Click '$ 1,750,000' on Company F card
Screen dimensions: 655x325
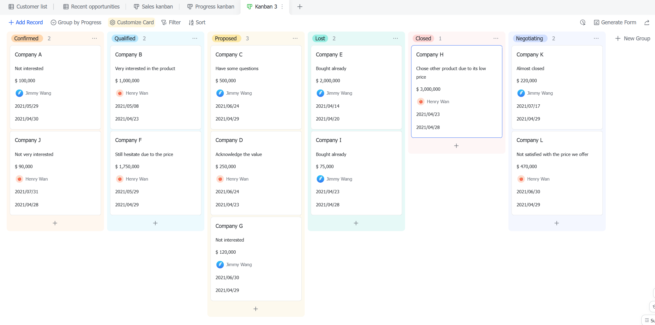click(x=127, y=167)
